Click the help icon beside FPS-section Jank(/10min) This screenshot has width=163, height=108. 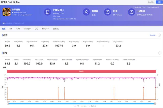point(71,60)
